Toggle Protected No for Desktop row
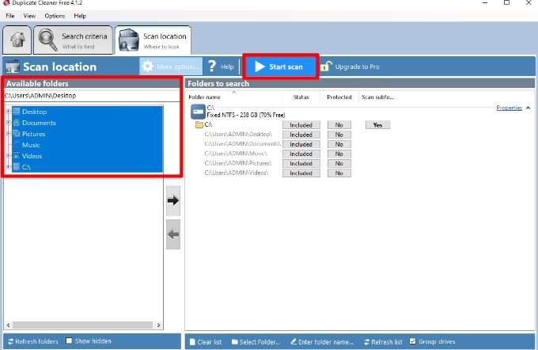538x350 pixels. (x=339, y=135)
